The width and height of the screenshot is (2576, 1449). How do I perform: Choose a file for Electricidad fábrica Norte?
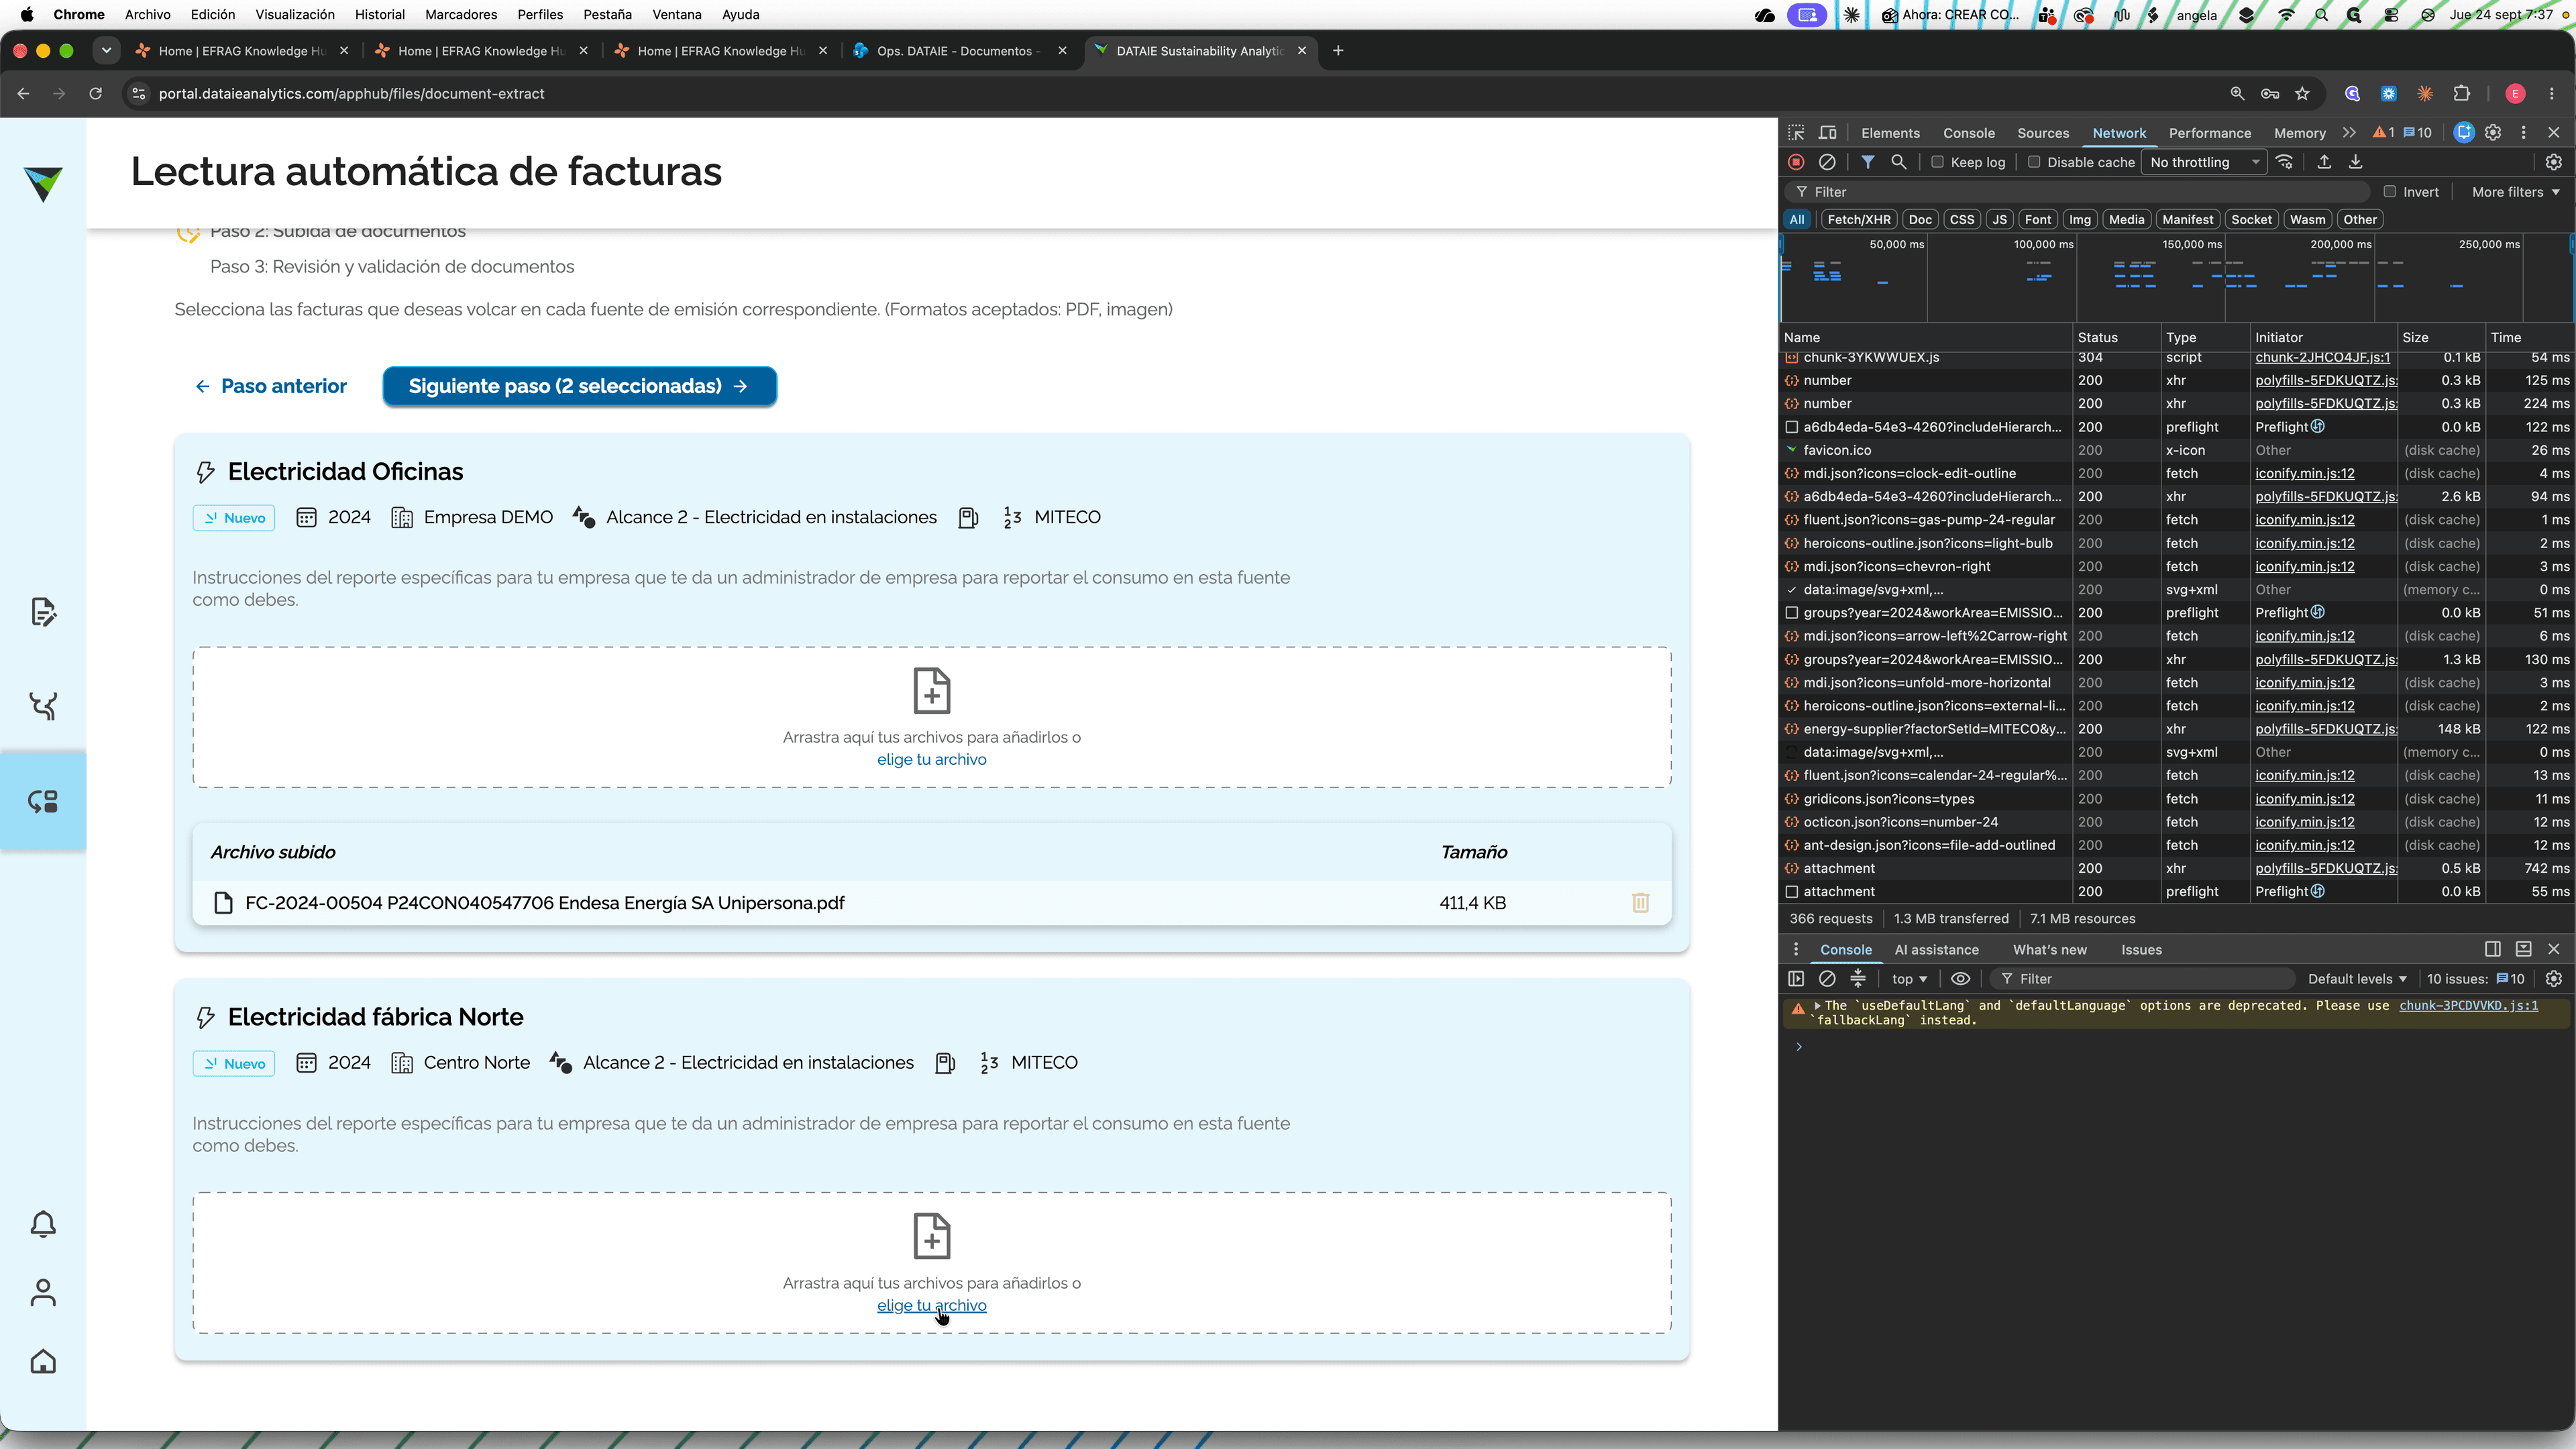pos(931,1306)
